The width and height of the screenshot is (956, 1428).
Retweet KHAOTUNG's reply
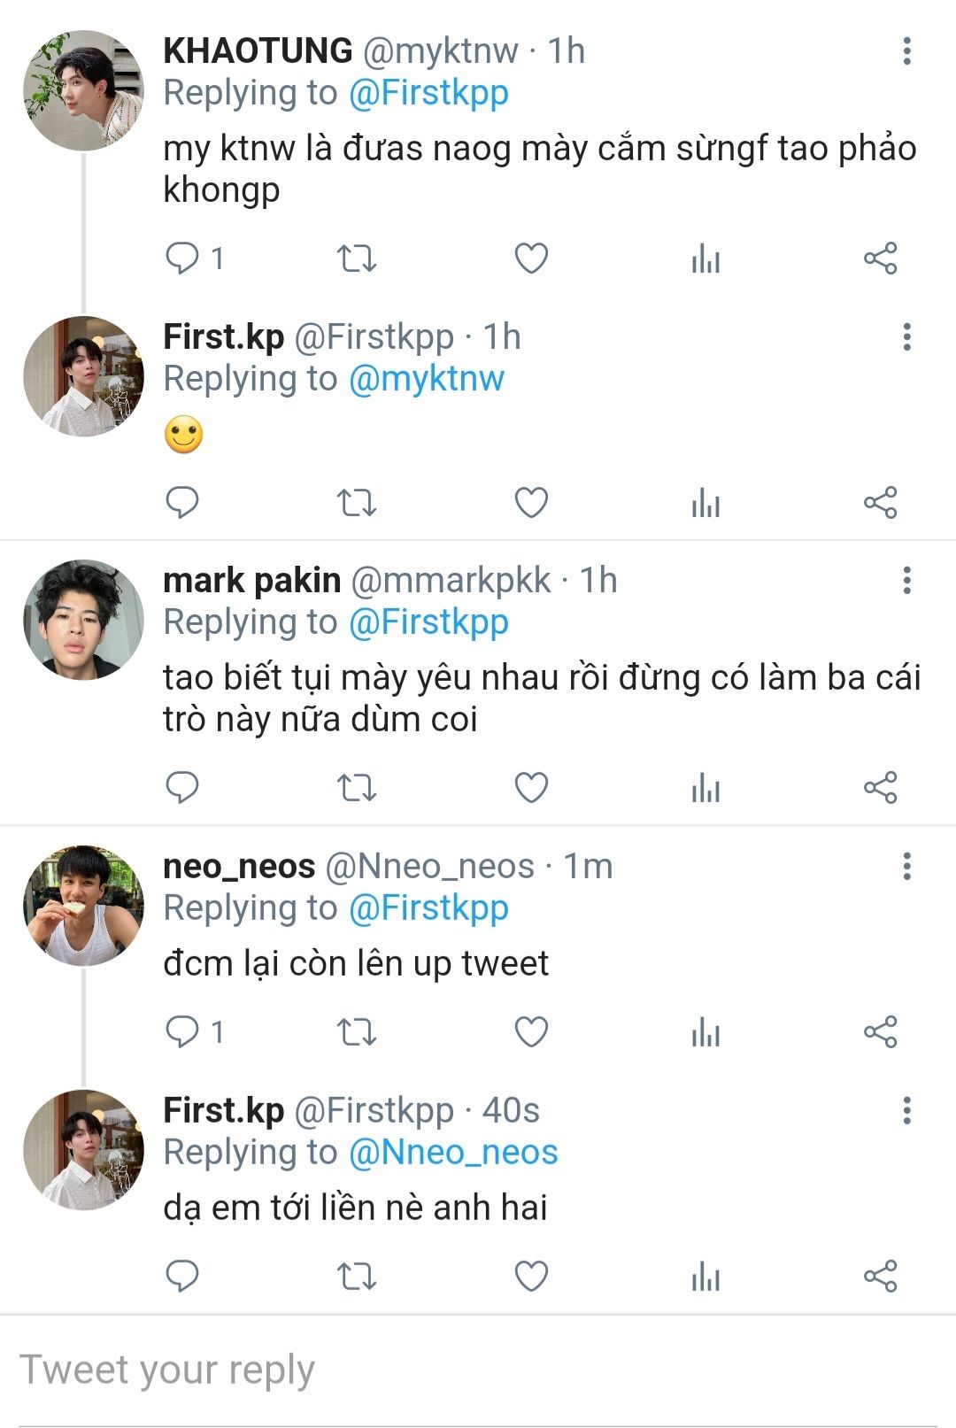pos(357,259)
